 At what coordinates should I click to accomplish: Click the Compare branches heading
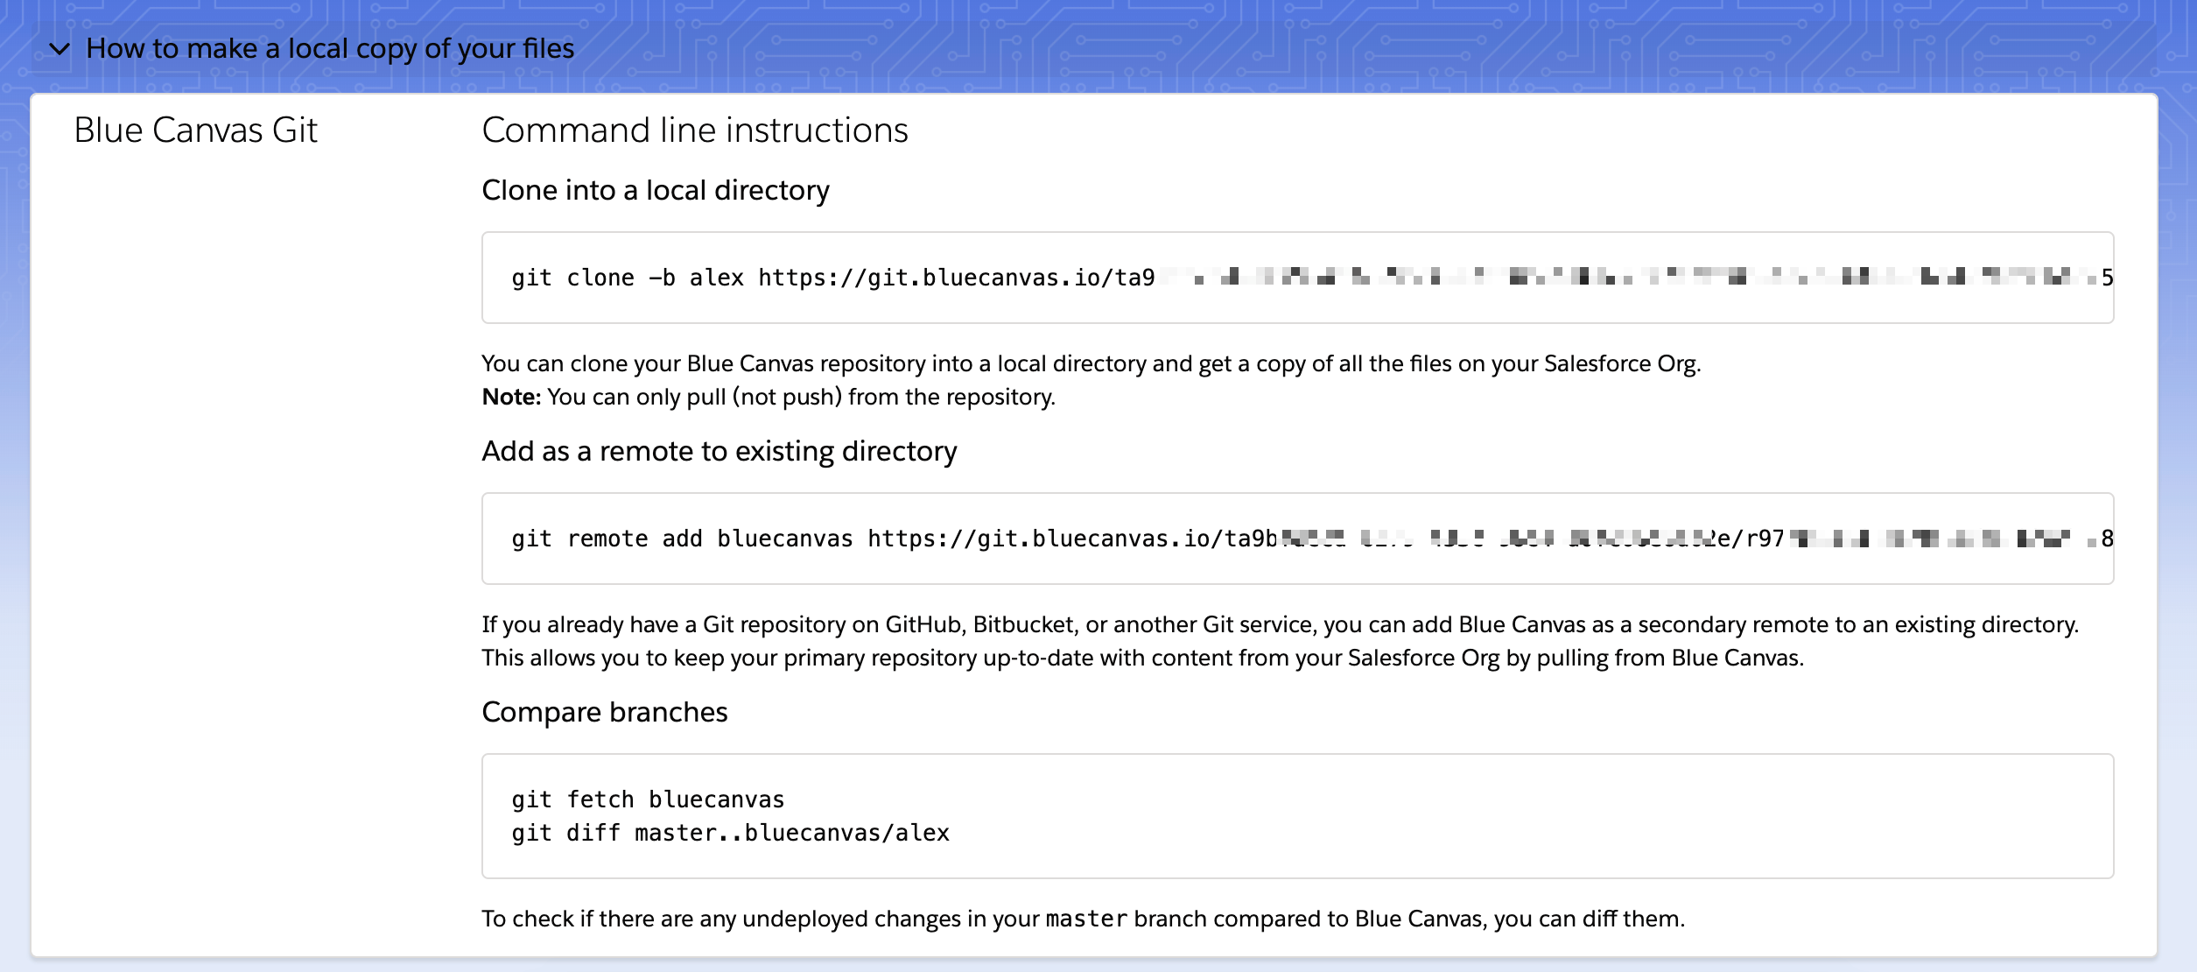[604, 712]
